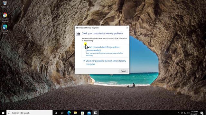The image size is (206, 115).
Task: Open the Mail app from the taskbar
Action: 89,113
